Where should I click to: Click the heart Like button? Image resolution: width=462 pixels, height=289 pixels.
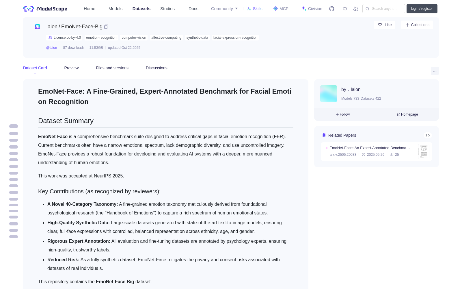[384, 25]
